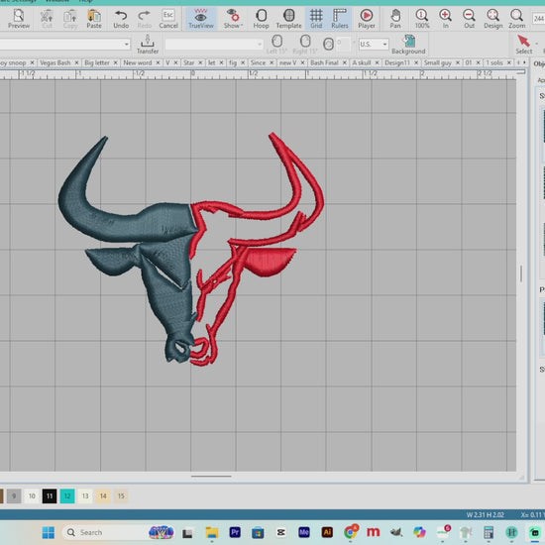Open the Design11 tab
Screen dimensions: 545x545
[397, 62]
